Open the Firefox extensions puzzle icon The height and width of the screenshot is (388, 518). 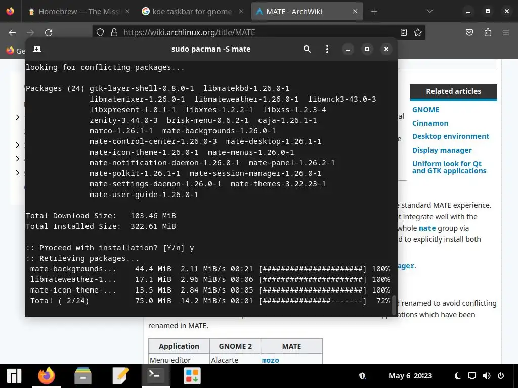click(488, 32)
